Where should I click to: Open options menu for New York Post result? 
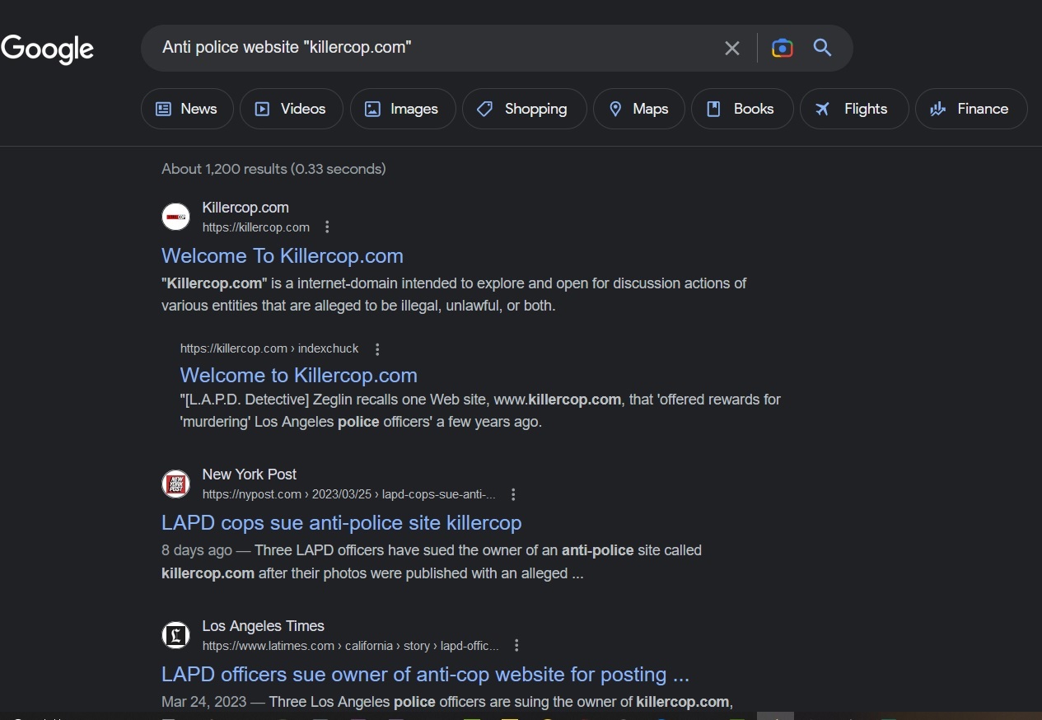click(513, 494)
